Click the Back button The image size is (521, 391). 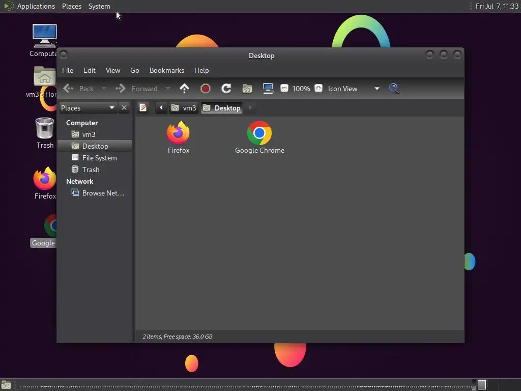tap(78, 89)
